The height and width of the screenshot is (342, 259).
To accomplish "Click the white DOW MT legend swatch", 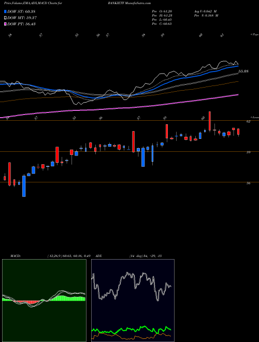I will [x=5, y=18].
